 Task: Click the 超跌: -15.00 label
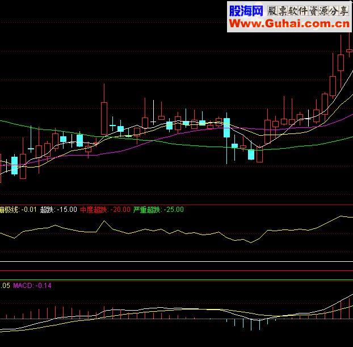pos(58,210)
